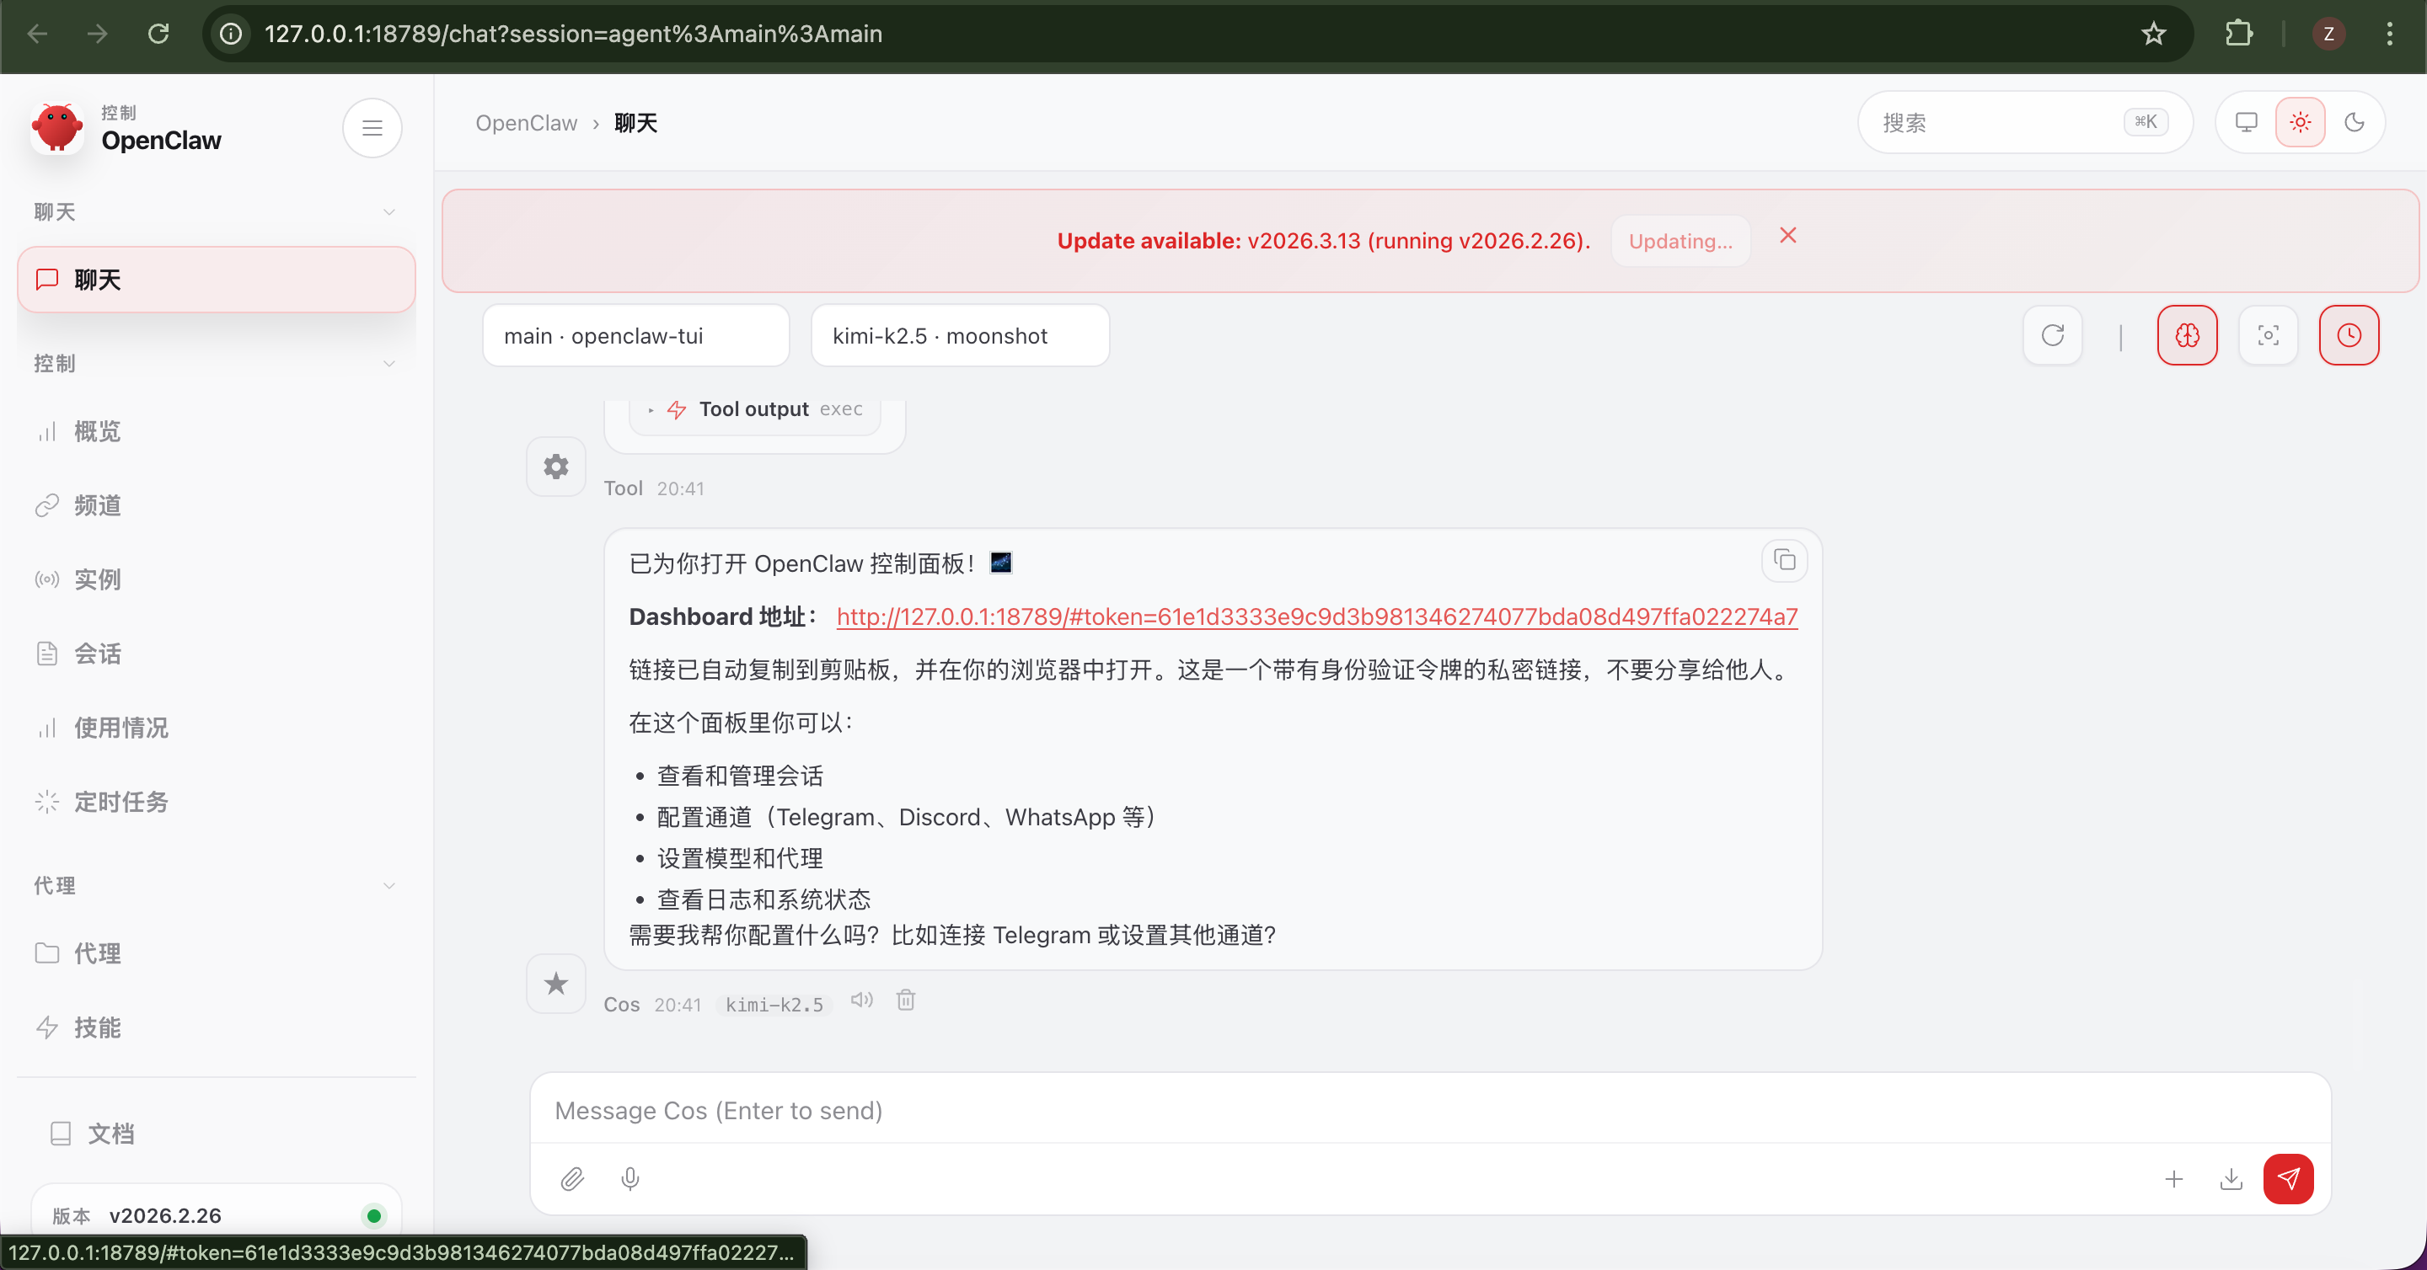Image resolution: width=2427 pixels, height=1270 pixels.
Task: Copy the message with copy icon
Action: pos(1785,561)
